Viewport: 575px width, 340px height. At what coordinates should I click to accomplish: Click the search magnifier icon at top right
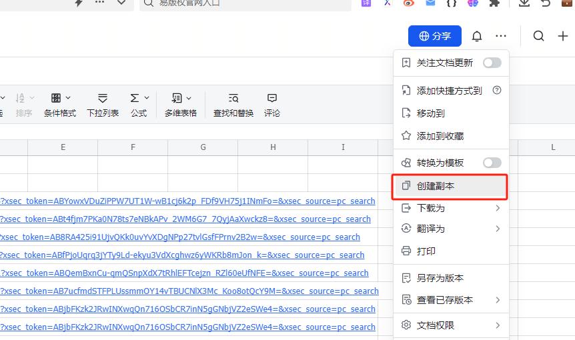click(x=538, y=36)
